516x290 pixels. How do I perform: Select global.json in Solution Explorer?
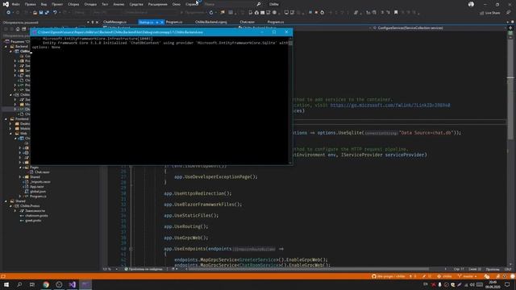38,192
